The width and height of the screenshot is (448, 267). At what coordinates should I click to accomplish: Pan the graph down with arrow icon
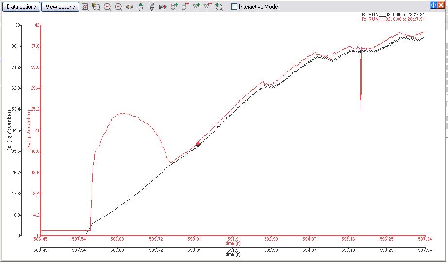pos(152,7)
